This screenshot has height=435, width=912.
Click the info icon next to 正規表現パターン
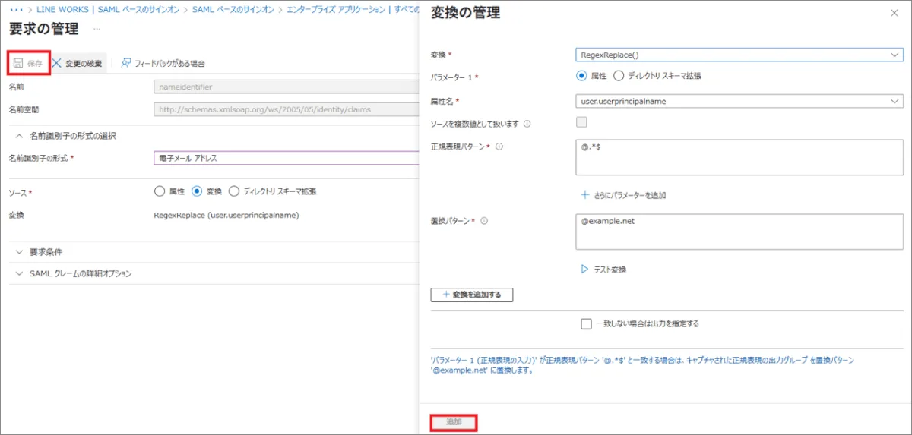tap(499, 147)
